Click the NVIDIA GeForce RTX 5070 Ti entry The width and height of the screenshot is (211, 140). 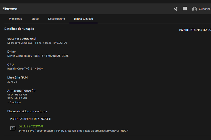click(x=31, y=119)
